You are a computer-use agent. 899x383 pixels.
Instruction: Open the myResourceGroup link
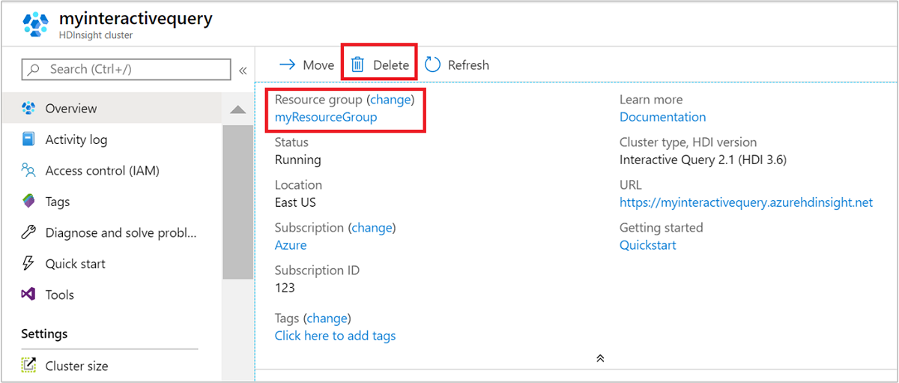point(326,117)
